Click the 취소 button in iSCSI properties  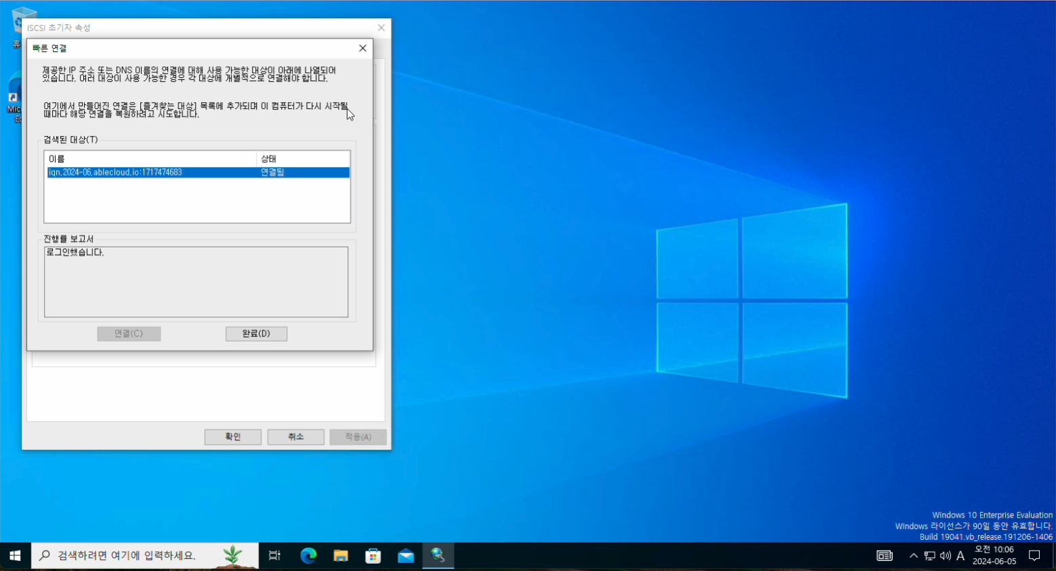[295, 437]
